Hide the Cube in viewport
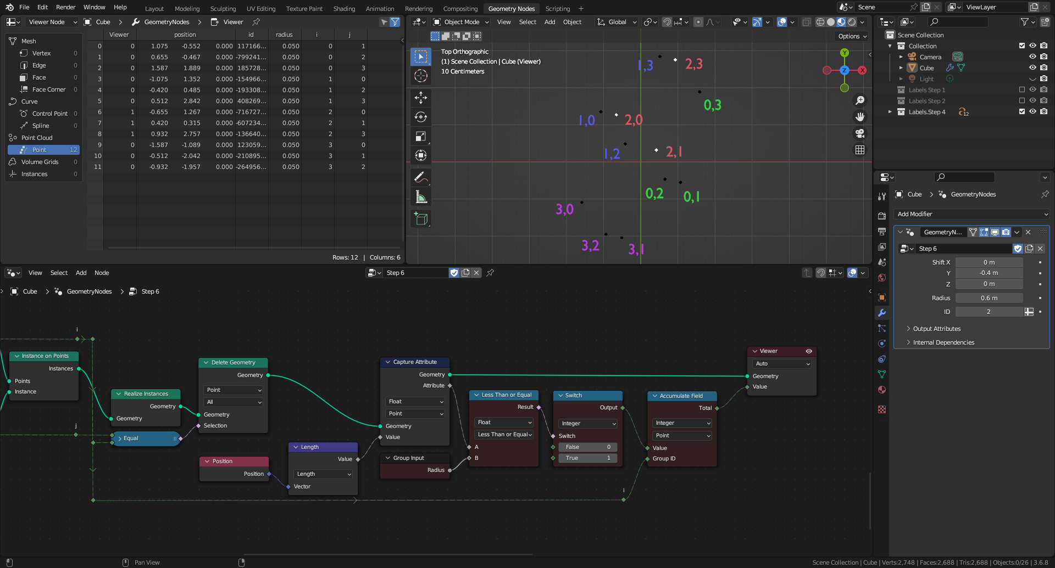The image size is (1055, 568). tap(1032, 68)
